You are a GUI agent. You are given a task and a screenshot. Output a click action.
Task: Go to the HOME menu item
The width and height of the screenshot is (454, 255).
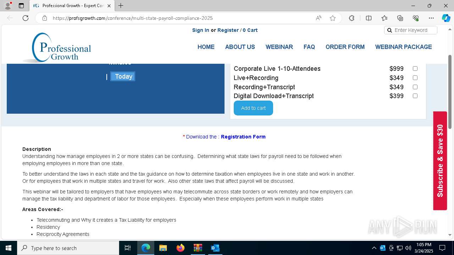pos(206,47)
